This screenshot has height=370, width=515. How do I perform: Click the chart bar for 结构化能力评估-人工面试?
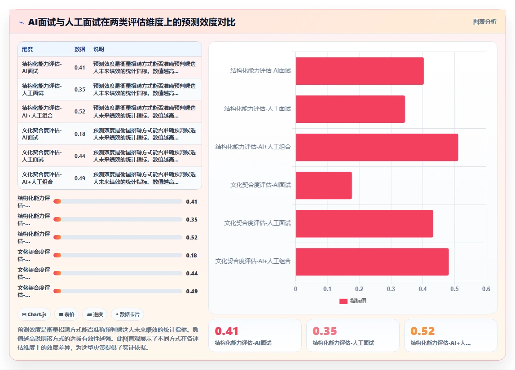pyautogui.click(x=351, y=109)
